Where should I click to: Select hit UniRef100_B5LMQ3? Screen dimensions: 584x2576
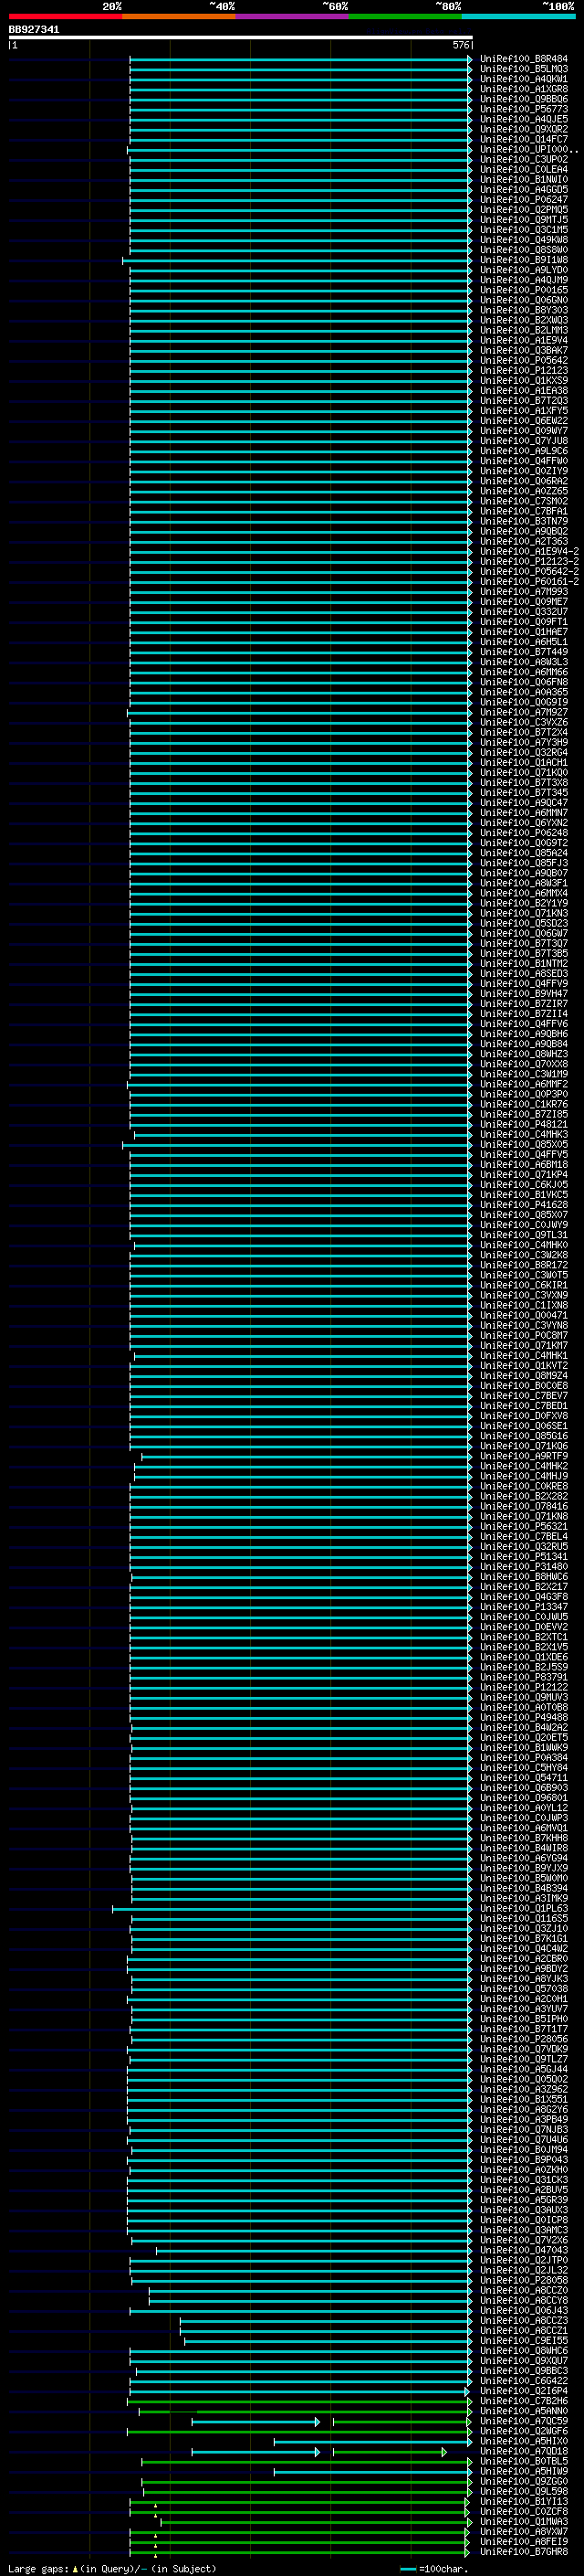coord(524,69)
